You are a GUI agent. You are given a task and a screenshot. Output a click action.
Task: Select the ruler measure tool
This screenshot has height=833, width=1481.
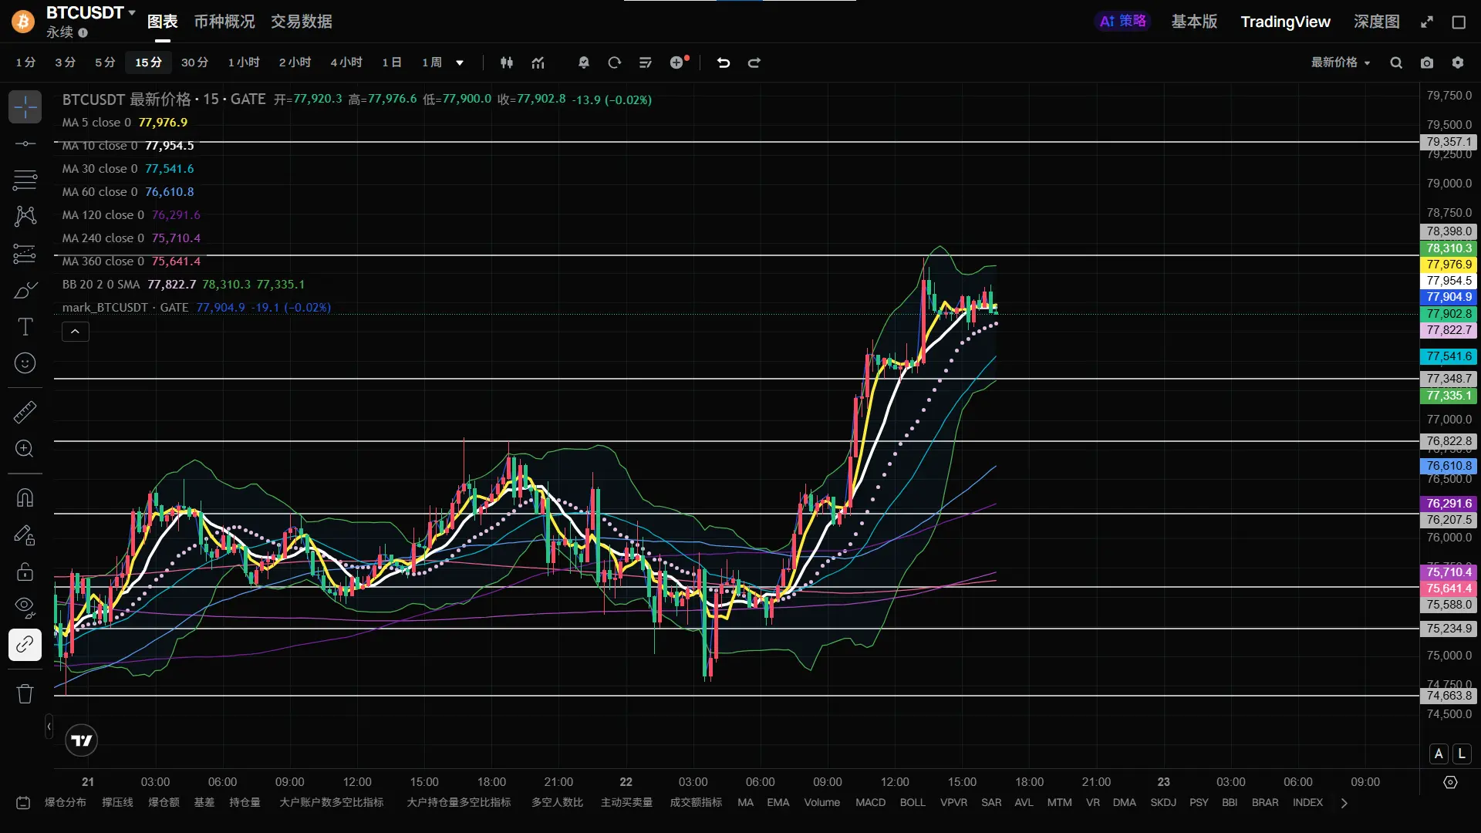[x=25, y=412]
